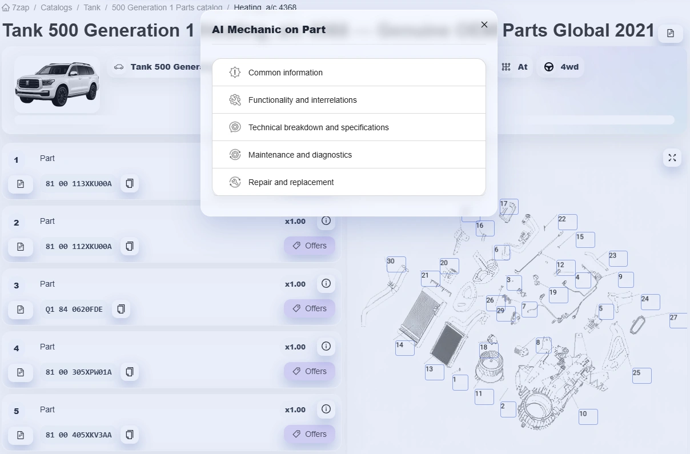Open document icon for part row 5

(21, 435)
